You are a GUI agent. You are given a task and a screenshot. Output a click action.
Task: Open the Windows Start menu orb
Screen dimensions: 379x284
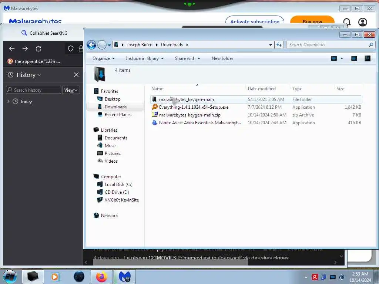[x=10, y=277]
